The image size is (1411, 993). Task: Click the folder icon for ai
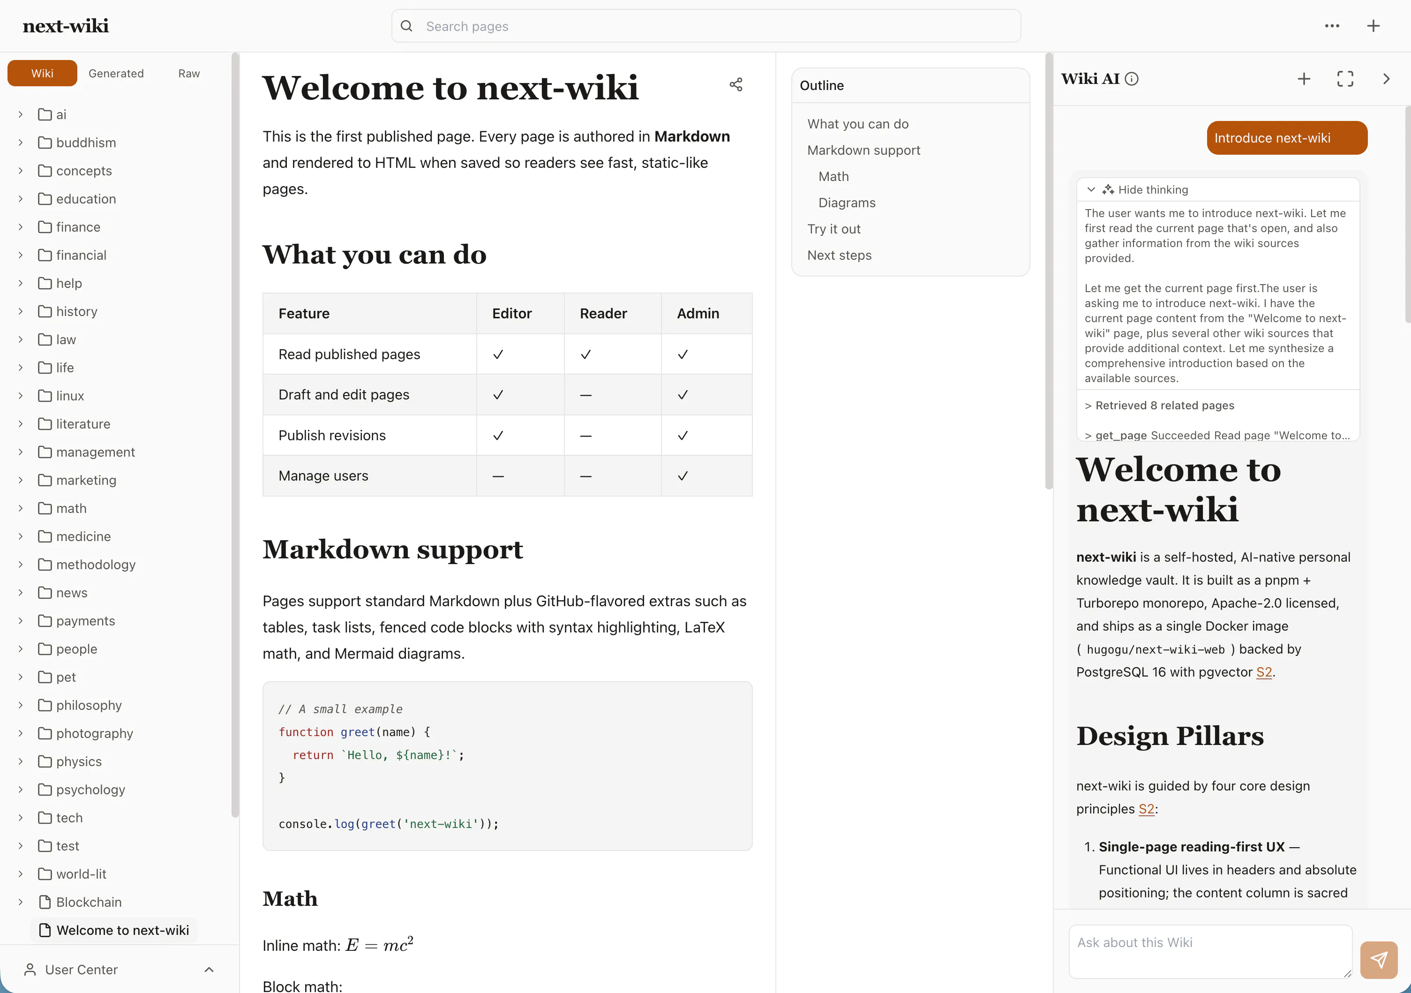pos(45,114)
